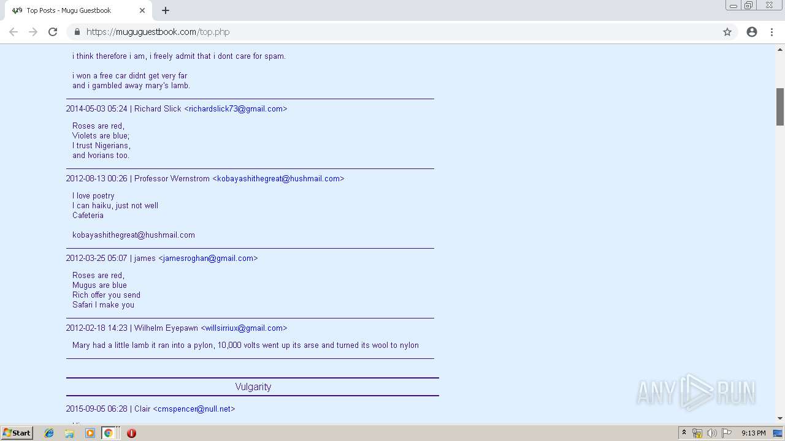The height and width of the screenshot is (441, 785).
Task: Open the email link kobayashithegreat@hushmail.com in the header
Action: click(278, 178)
